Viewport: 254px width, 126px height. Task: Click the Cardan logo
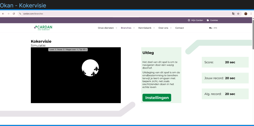point(43,28)
